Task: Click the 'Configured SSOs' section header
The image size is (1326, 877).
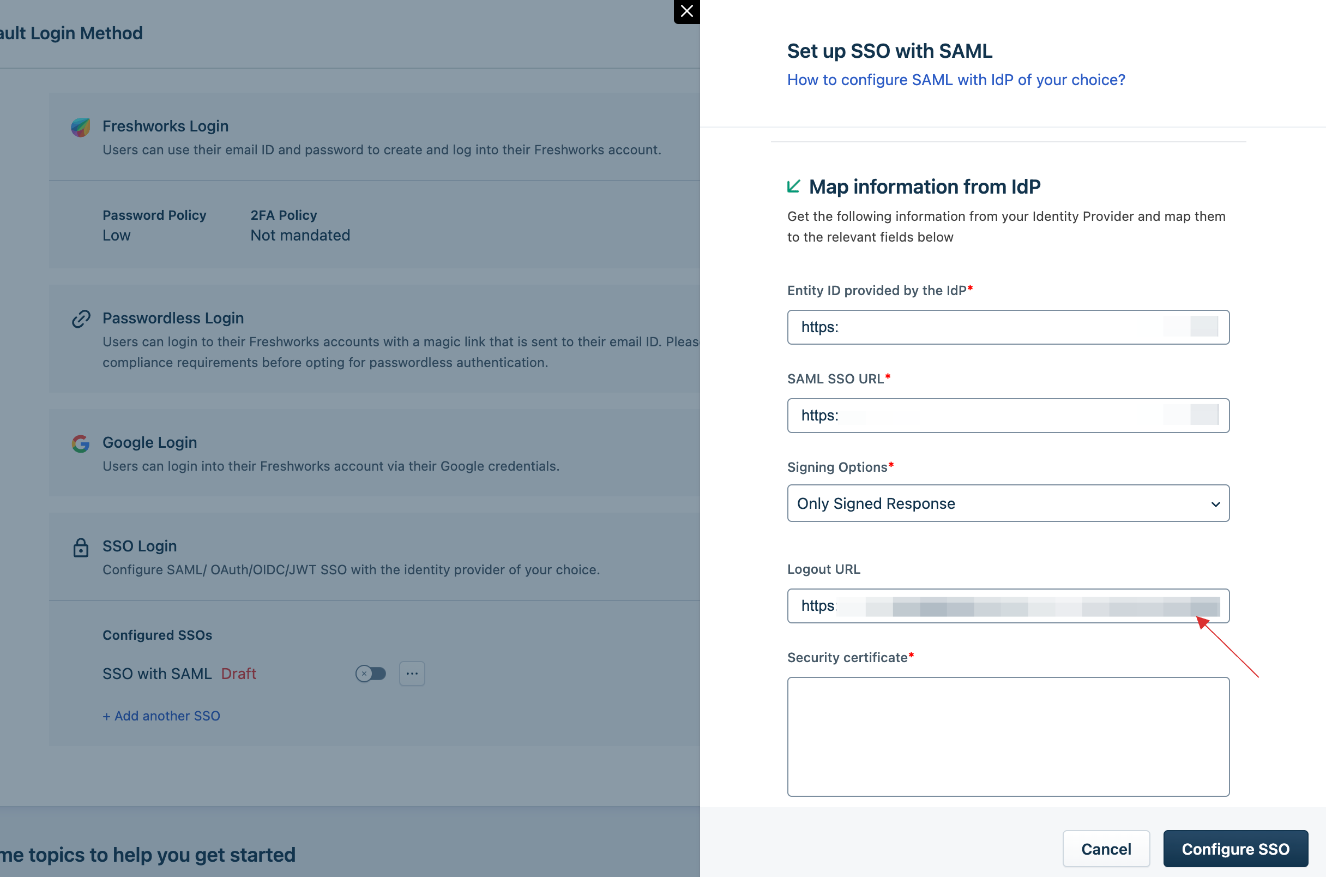Action: point(159,634)
